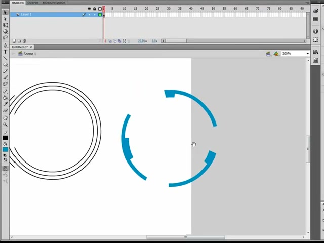Open the Library panel icon
Viewport: 324px width, 243px height.
click(315, 52)
